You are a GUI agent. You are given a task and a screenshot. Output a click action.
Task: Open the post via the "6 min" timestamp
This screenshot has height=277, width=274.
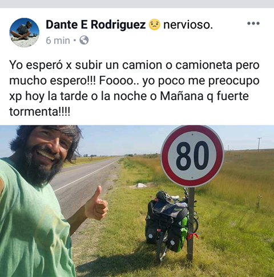pyautogui.click(x=58, y=40)
